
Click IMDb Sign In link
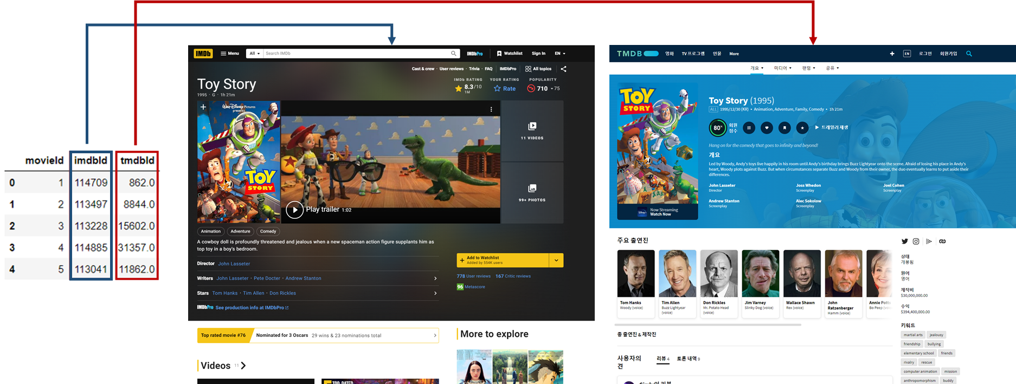point(538,54)
